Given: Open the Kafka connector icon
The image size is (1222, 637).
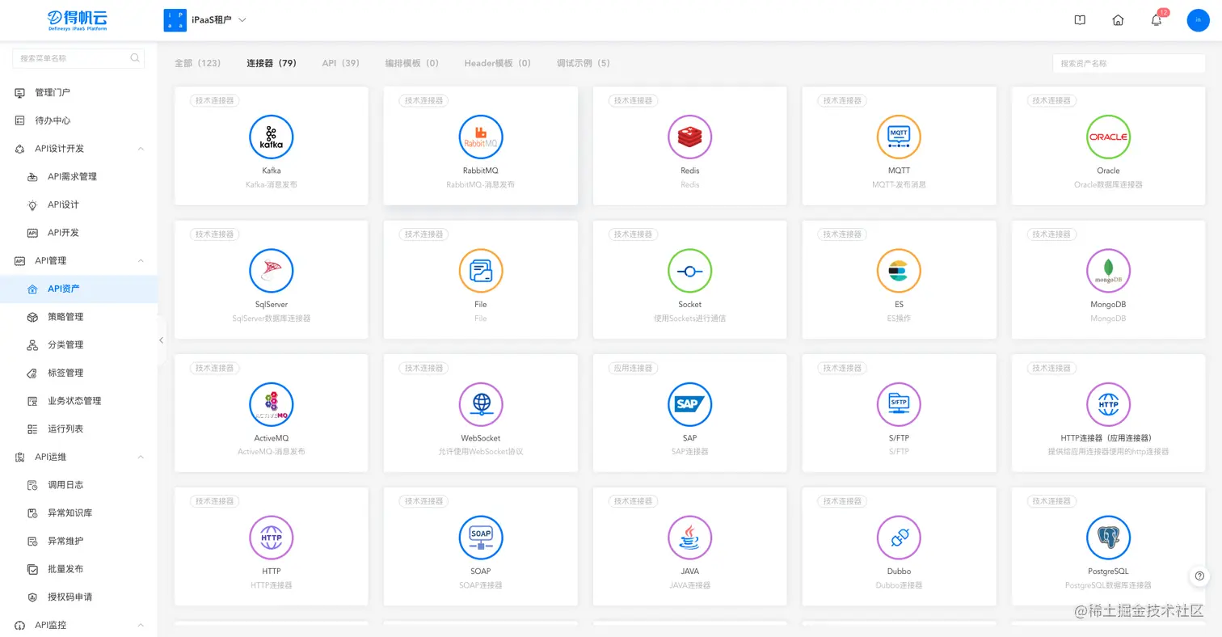Looking at the screenshot, I should (x=271, y=137).
